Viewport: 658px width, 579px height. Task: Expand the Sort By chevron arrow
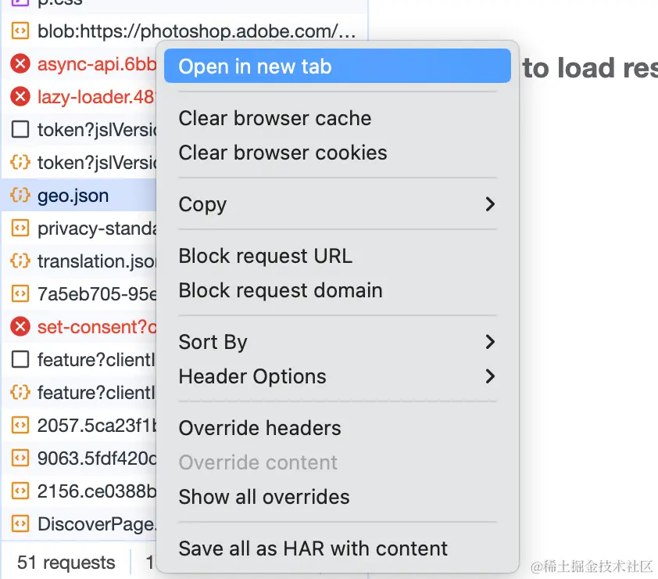click(490, 342)
